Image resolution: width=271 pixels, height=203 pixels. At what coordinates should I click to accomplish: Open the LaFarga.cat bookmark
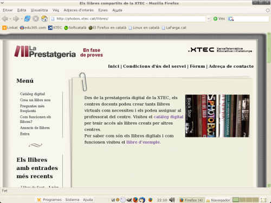(x=174, y=28)
